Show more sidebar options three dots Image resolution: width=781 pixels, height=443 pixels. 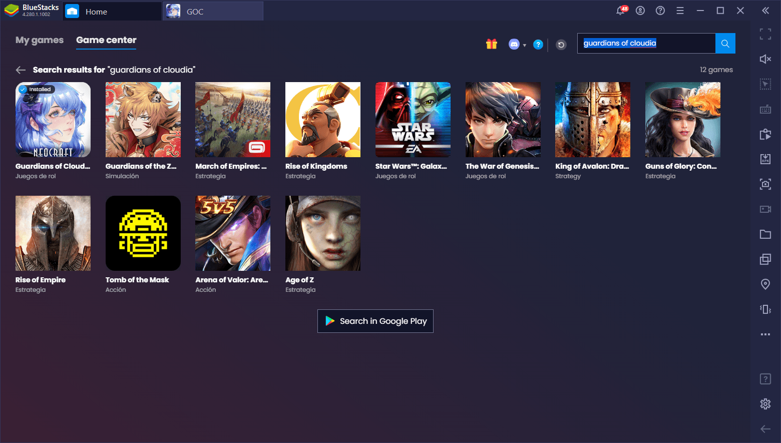(765, 334)
